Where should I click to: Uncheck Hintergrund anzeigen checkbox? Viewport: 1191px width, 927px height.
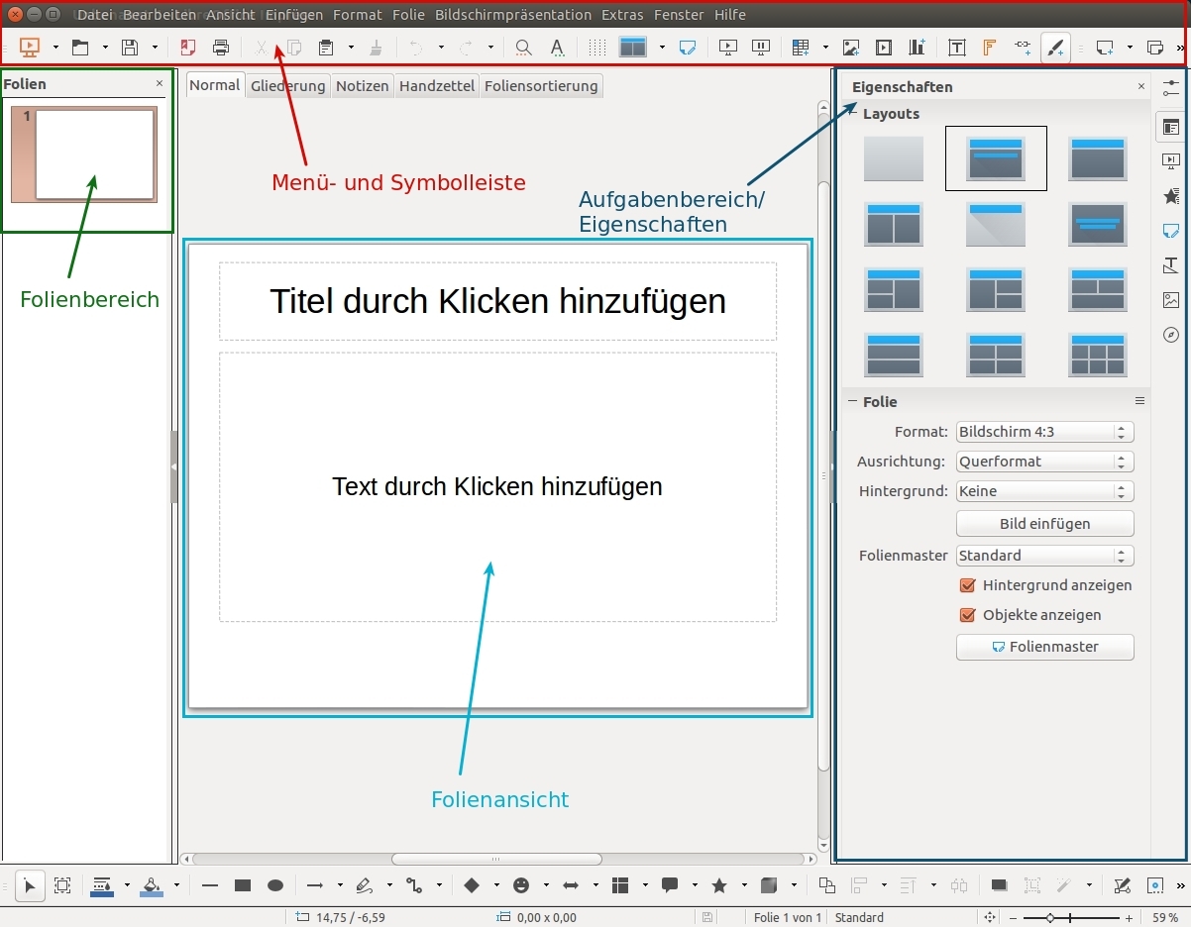coord(968,585)
